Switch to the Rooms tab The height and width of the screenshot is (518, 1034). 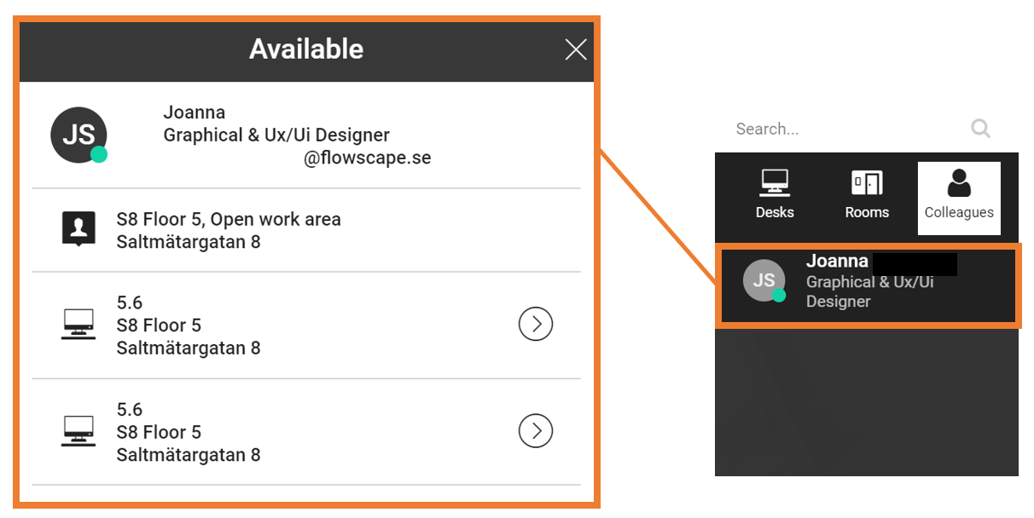(x=867, y=195)
